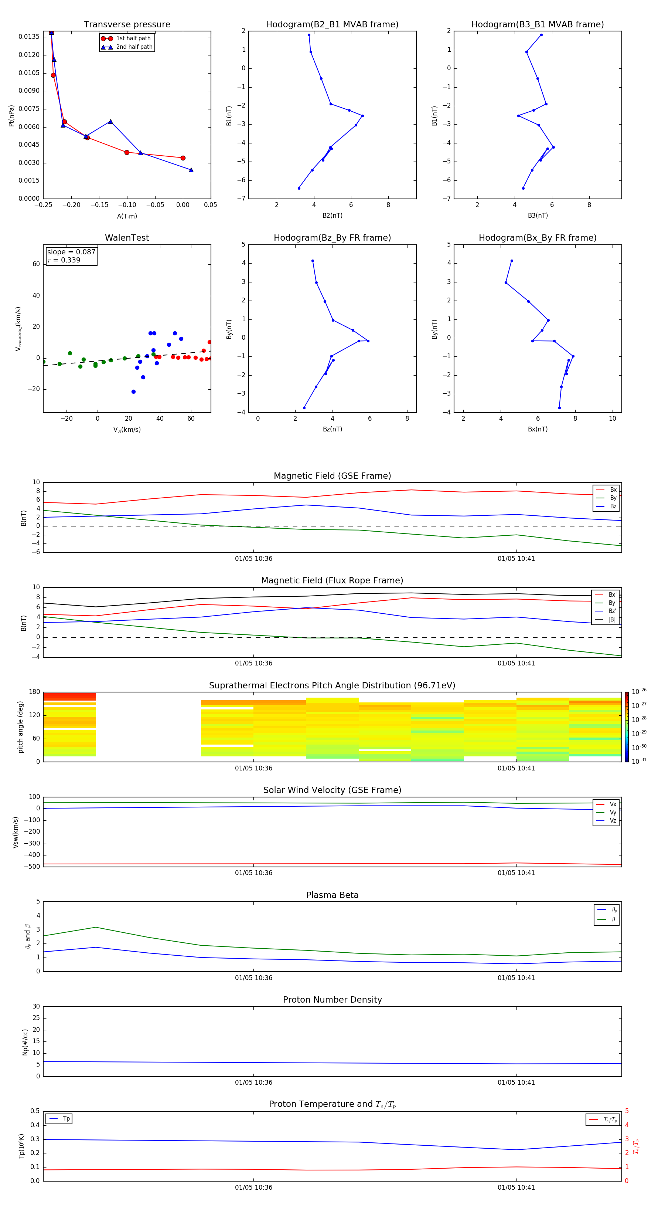
Task: Select the '2nd half path' legend entry
Action: click(x=127, y=47)
